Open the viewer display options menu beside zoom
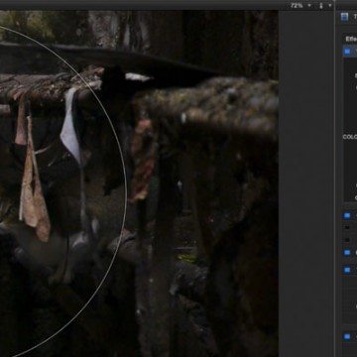 [324, 5]
